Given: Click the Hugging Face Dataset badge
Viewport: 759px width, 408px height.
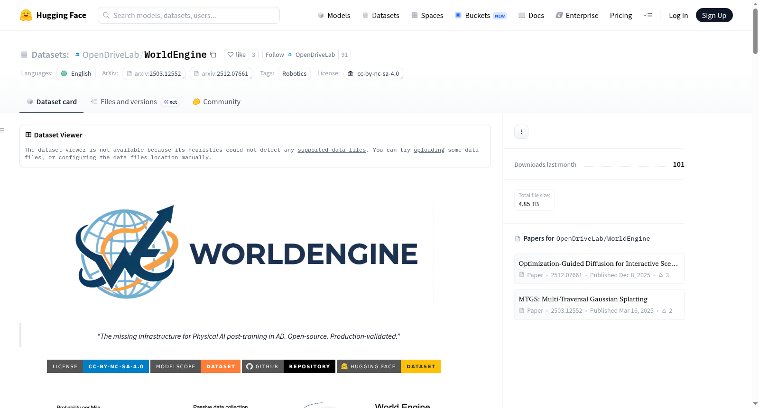Looking at the screenshot, I should pyautogui.click(x=389, y=366).
